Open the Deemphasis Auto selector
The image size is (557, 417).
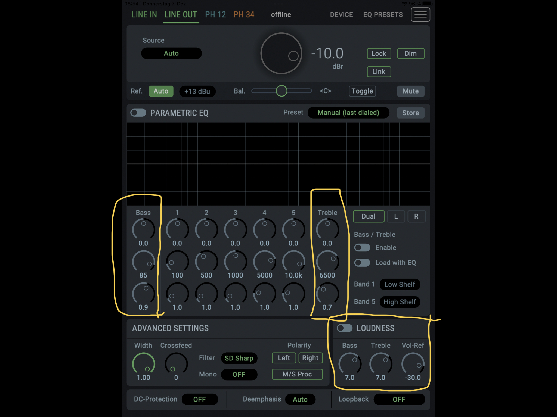(x=300, y=399)
